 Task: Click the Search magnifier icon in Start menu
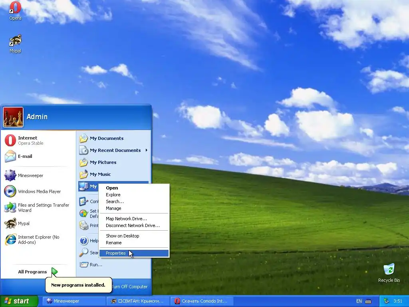tap(84, 253)
